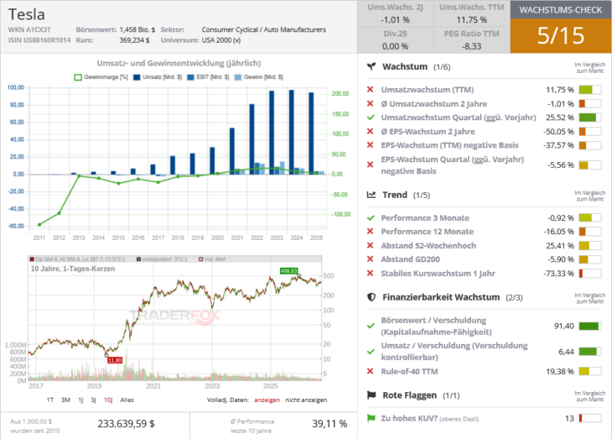Image resolution: width=612 pixels, height=439 pixels.
Task: Click the market comparison bar for Zu hohes KUV
Action: tap(590, 418)
